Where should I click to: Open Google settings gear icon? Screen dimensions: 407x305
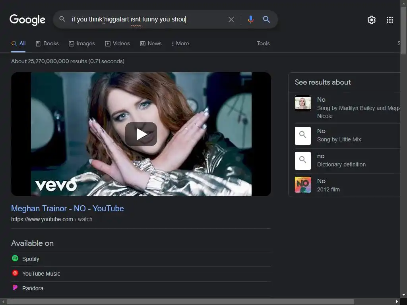(372, 20)
